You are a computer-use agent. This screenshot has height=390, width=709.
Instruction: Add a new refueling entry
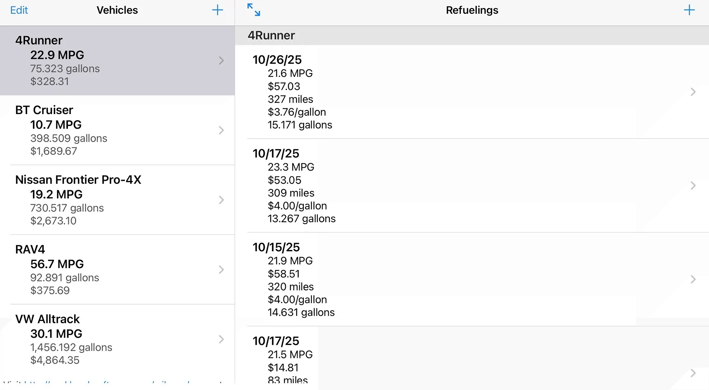click(x=689, y=10)
